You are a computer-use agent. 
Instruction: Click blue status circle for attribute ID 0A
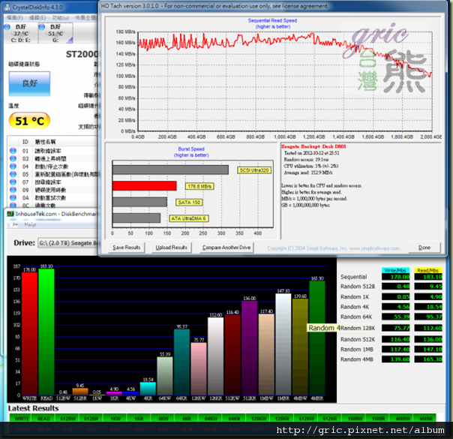coord(13,197)
